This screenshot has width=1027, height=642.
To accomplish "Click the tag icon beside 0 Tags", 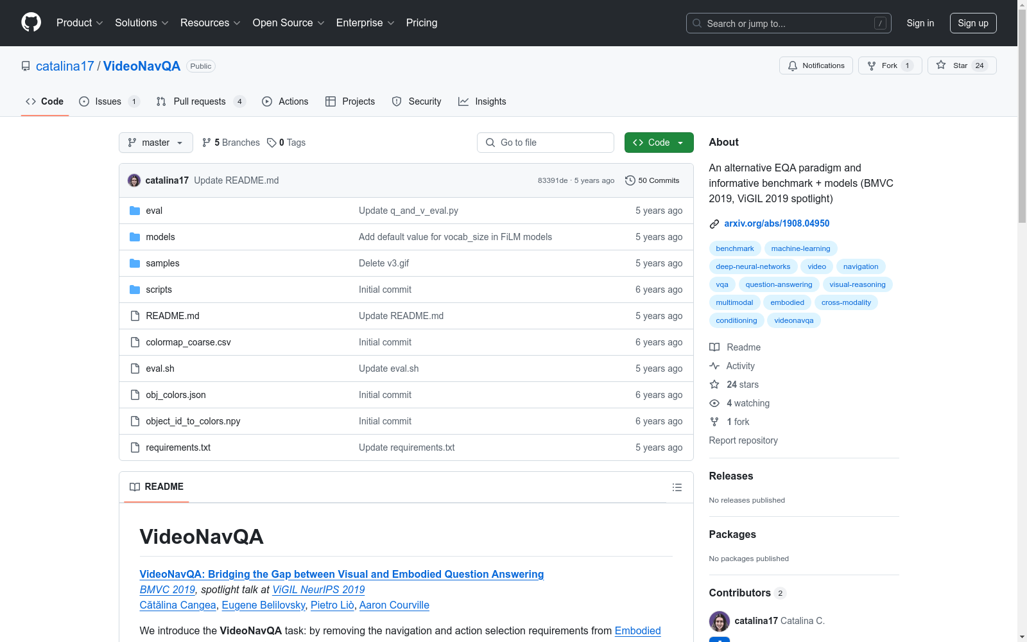I will (272, 143).
